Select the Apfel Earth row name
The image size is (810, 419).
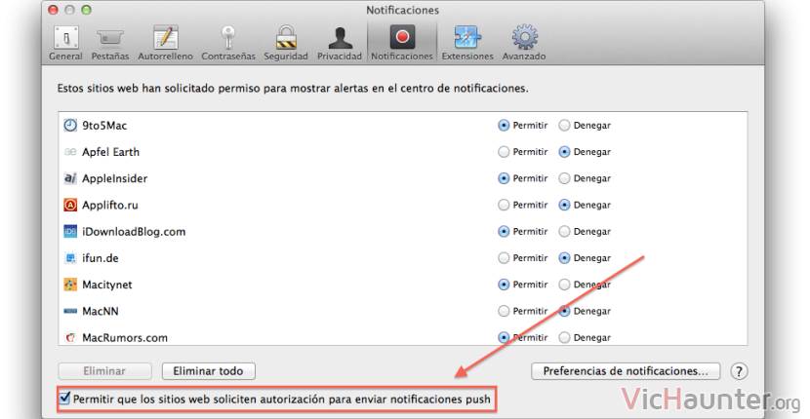[110, 152]
